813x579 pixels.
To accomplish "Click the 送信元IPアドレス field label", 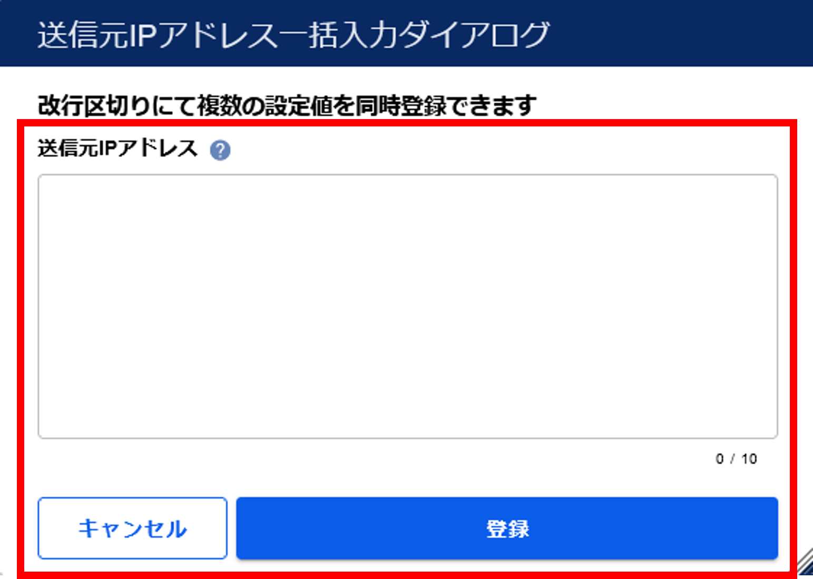I will pos(117,149).
